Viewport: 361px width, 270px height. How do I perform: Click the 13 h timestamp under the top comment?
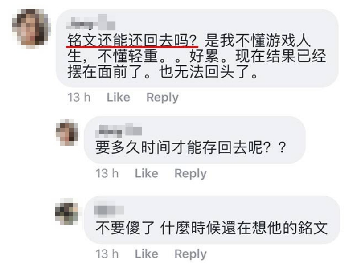[x=79, y=97]
